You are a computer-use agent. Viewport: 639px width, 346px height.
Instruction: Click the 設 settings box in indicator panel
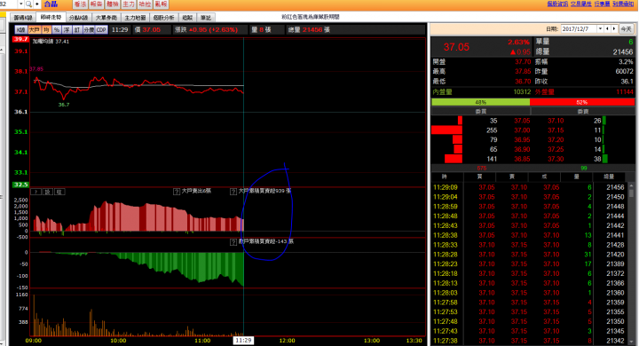click(47, 192)
